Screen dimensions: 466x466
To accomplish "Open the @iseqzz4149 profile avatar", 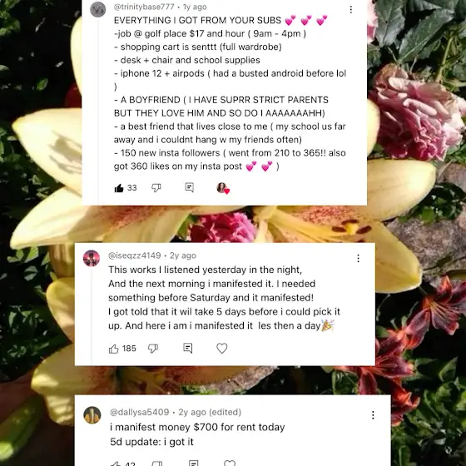I will point(92,258).
